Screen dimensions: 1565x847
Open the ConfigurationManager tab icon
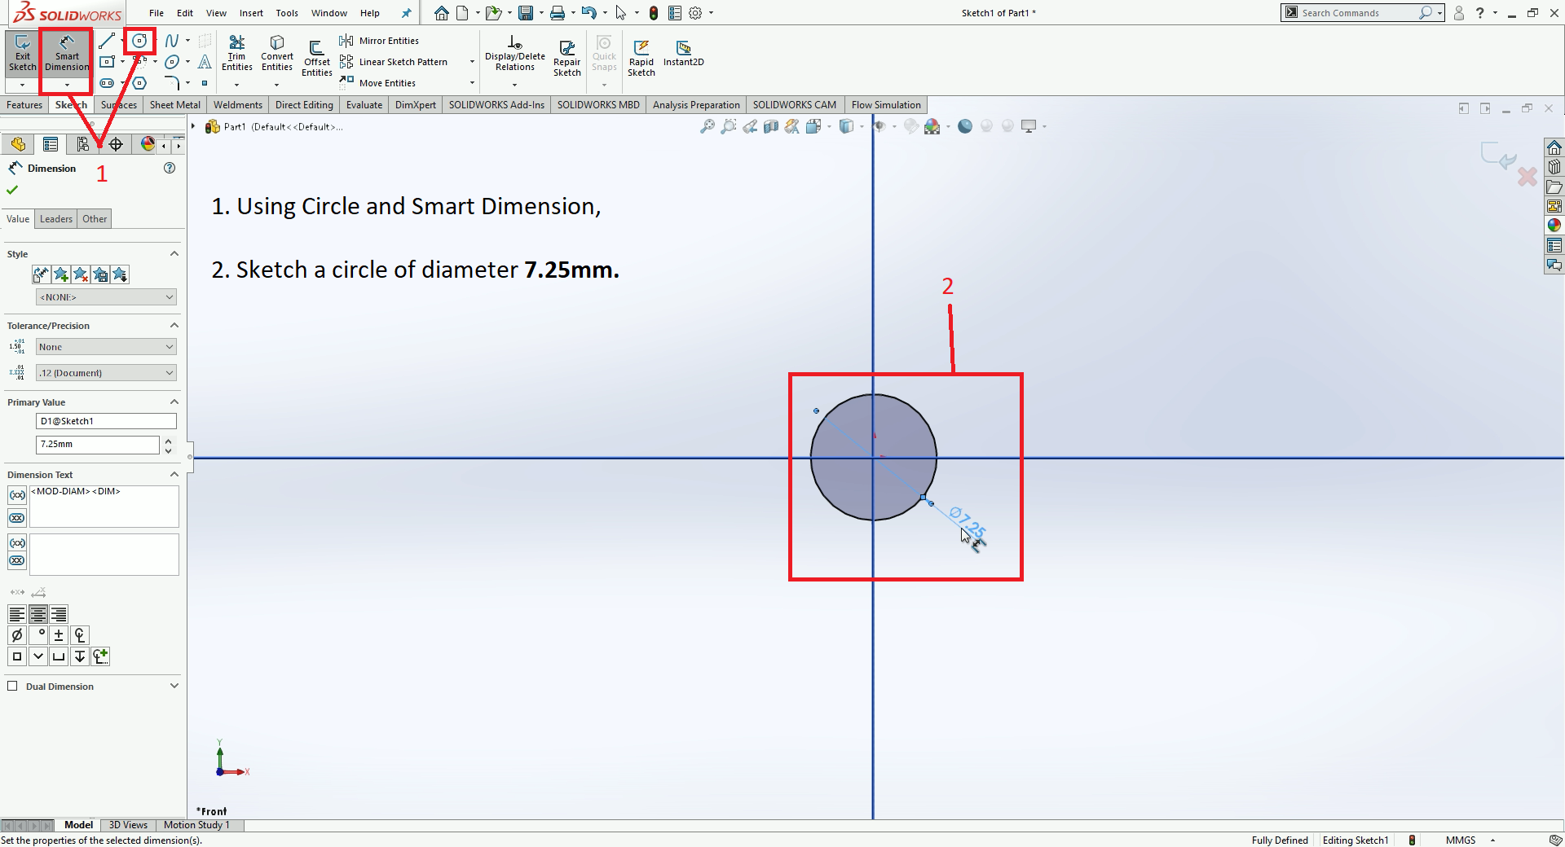83,144
